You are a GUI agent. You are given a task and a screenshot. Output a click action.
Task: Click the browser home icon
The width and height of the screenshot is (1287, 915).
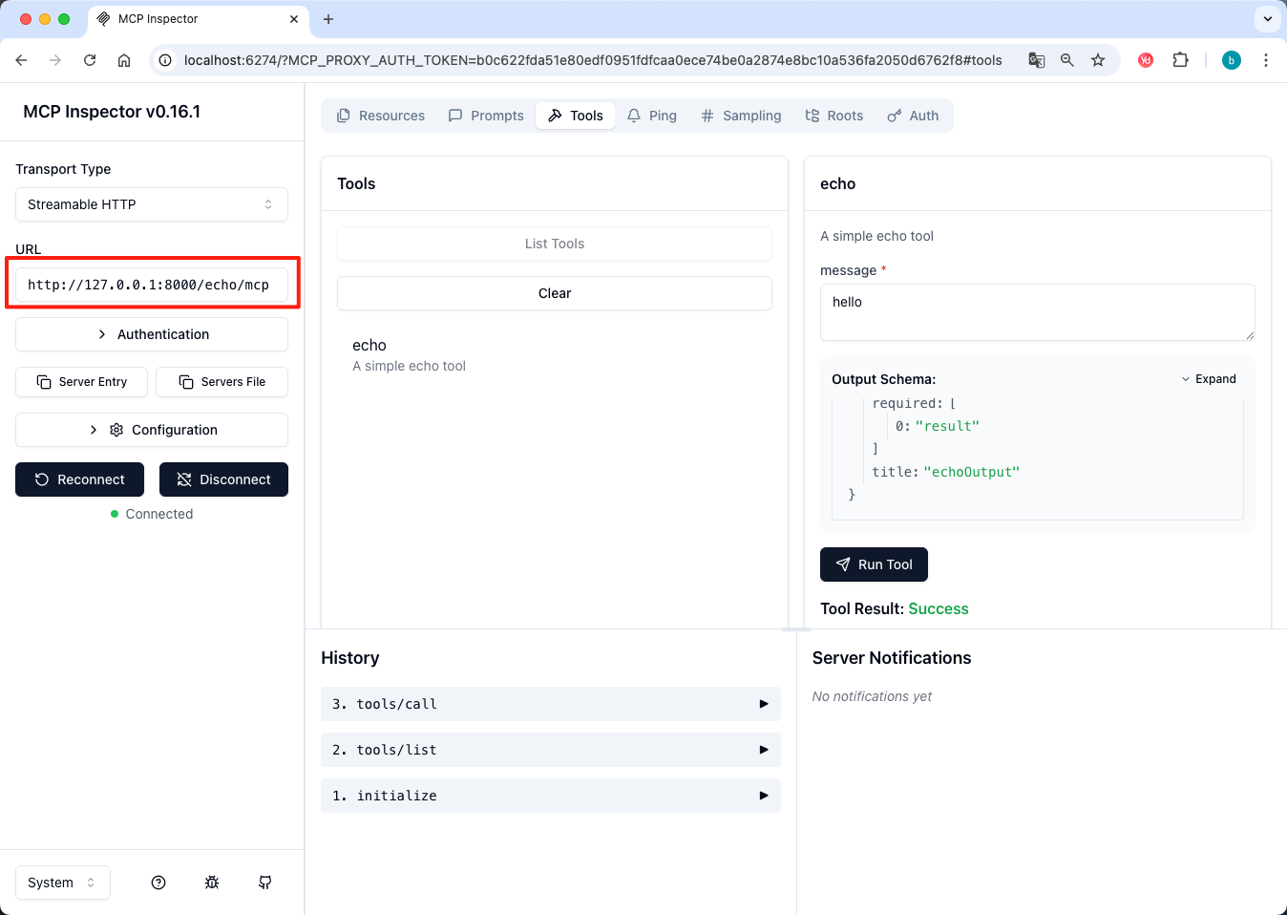tap(124, 60)
